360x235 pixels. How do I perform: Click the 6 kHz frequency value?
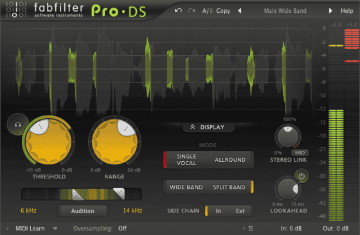29,210
